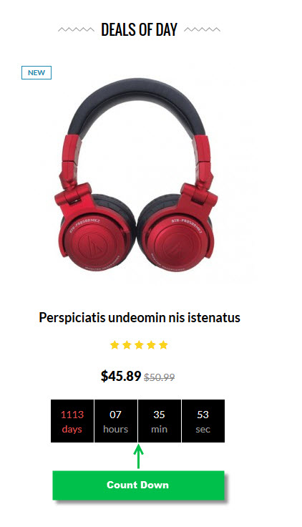The height and width of the screenshot is (527, 302).
Task: Open the red headphones product image
Action: pyautogui.click(x=137, y=175)
